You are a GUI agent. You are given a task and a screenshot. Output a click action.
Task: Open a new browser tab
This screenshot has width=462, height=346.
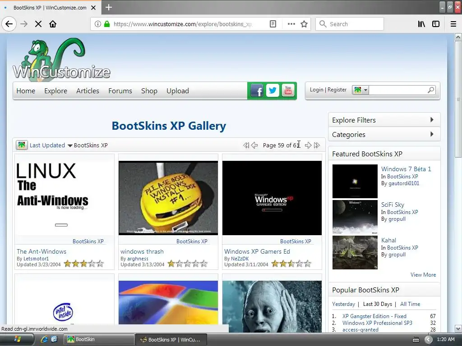click(x=109, y=7)
